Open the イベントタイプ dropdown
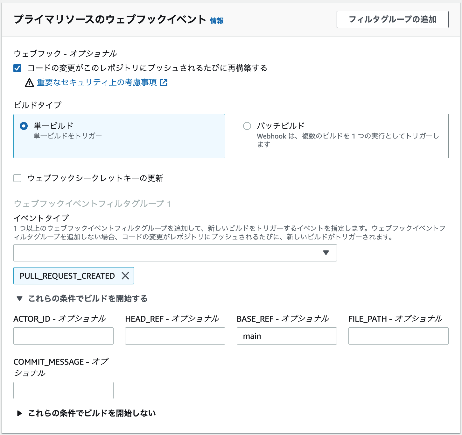This screenshot has width=462, height=435. point(175,253)
